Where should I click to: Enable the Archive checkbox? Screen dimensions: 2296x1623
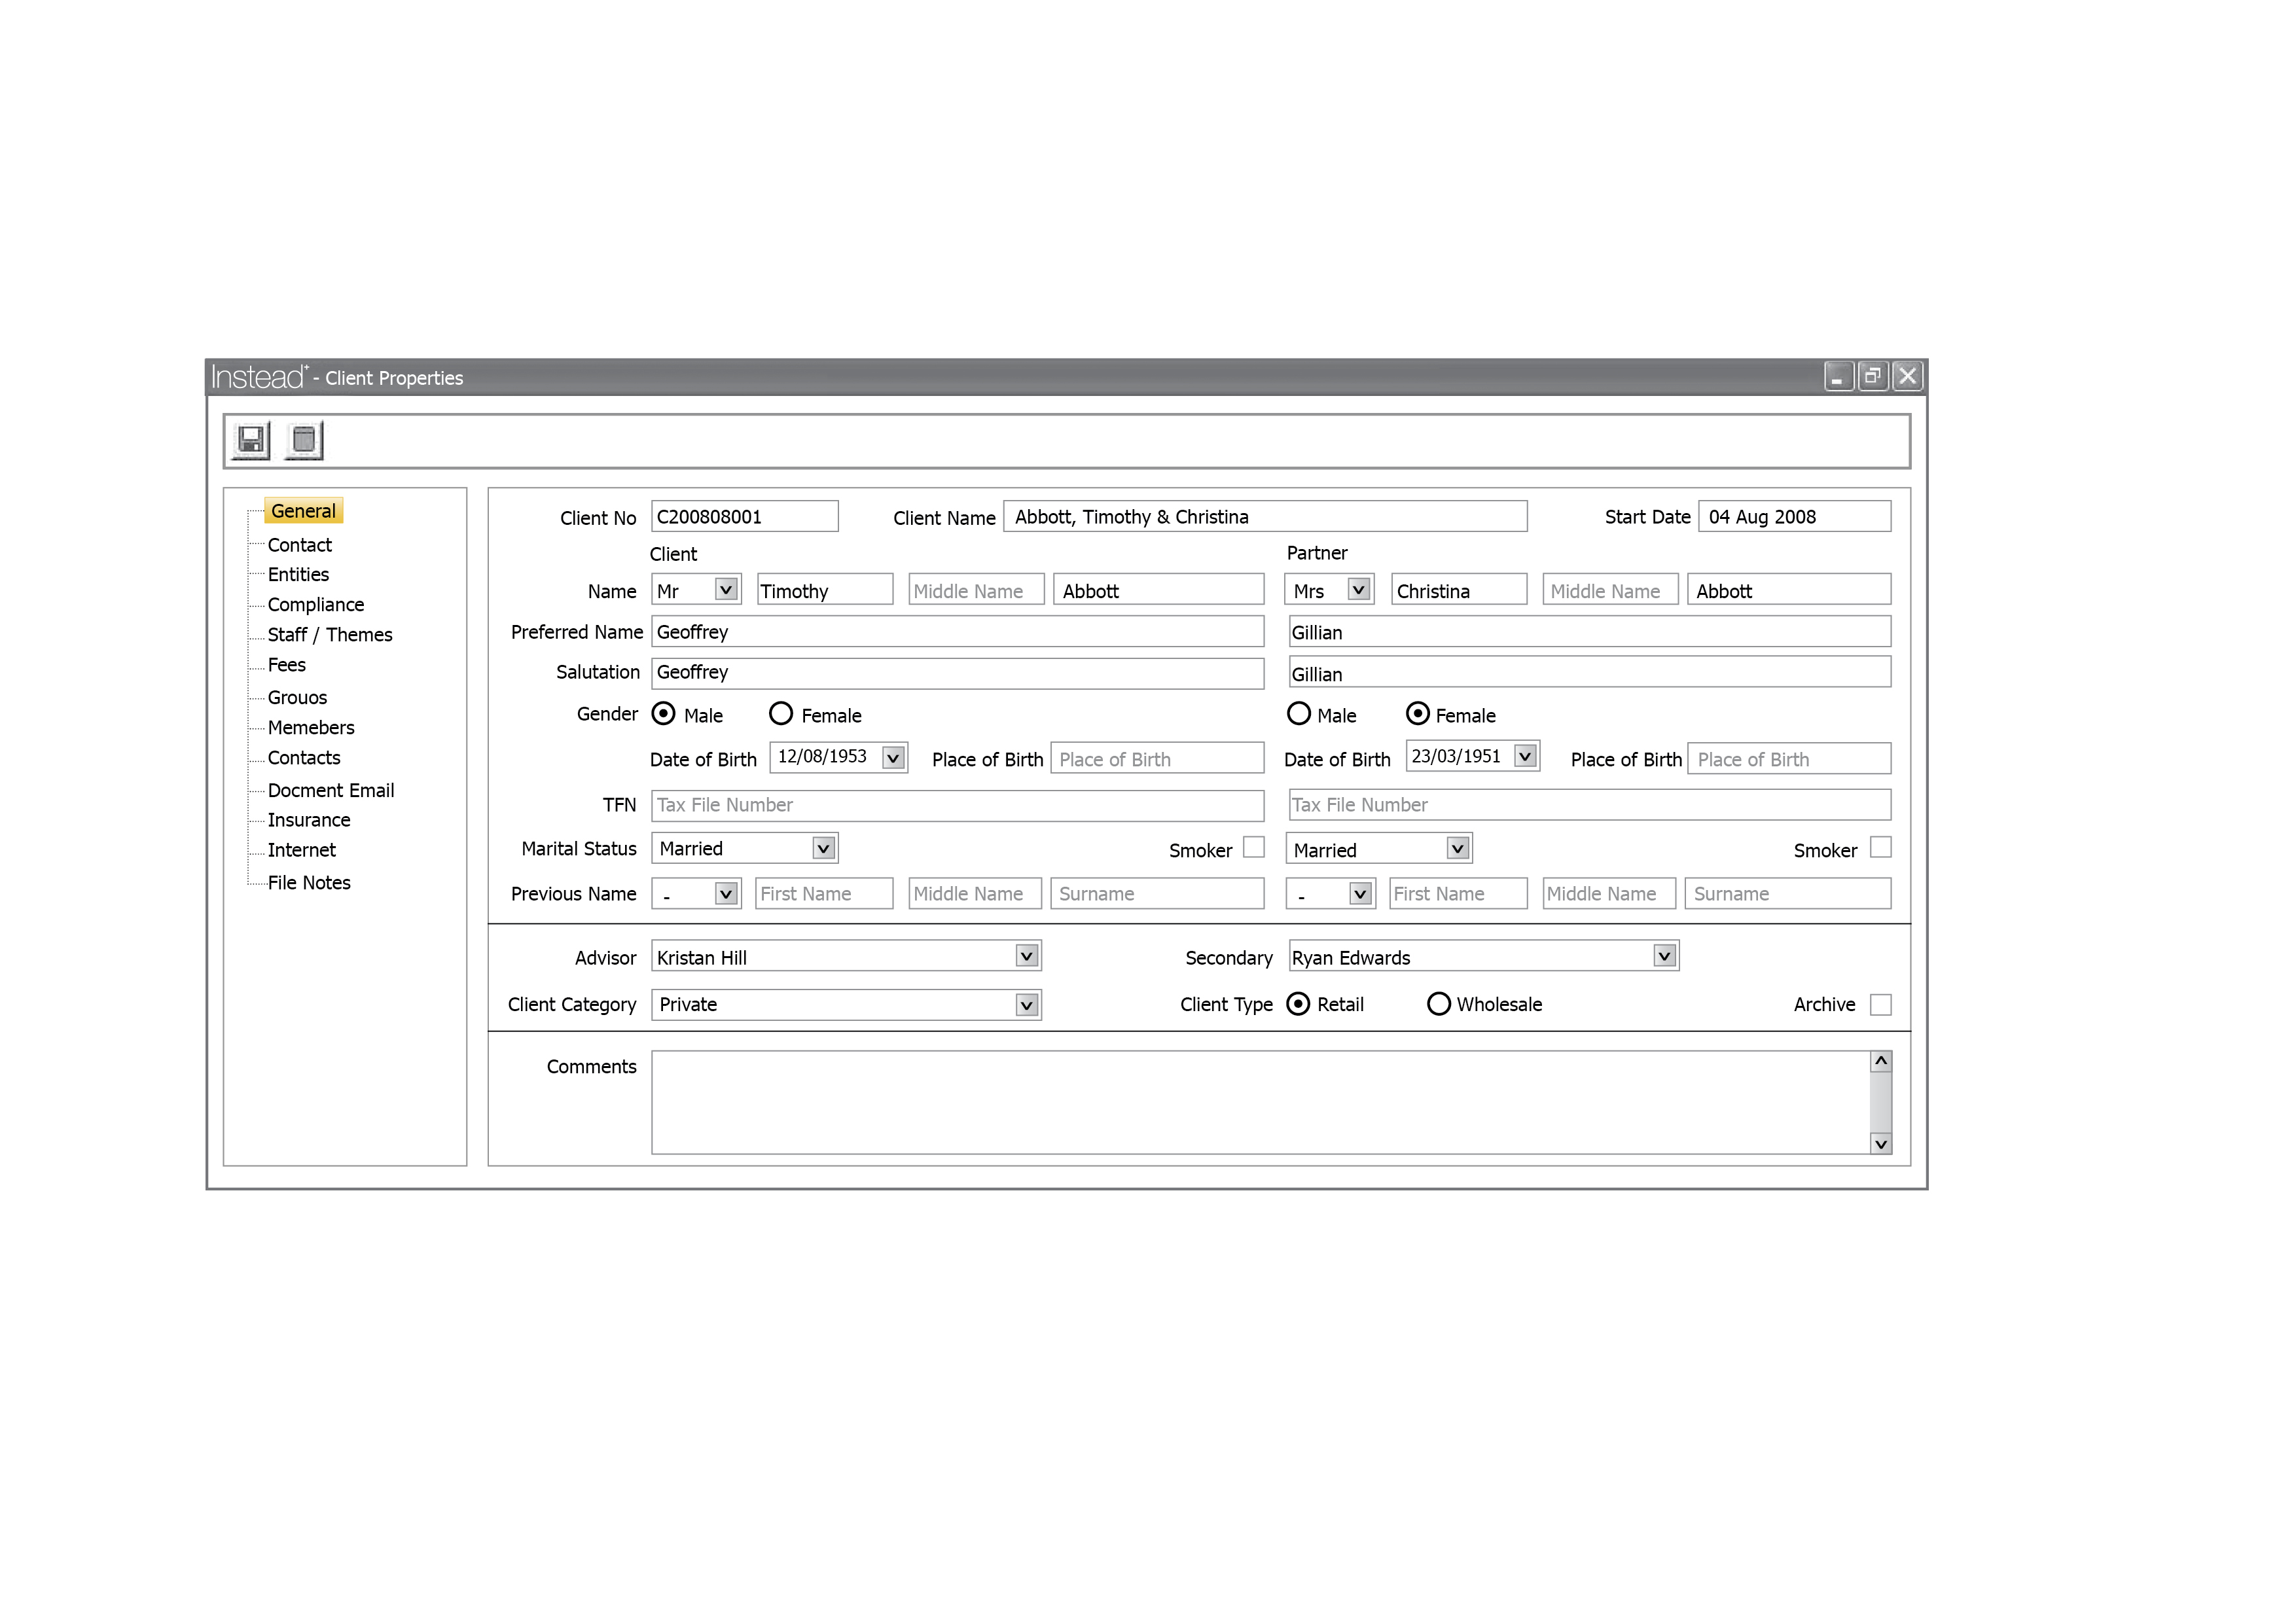tap(1880, 1004)
